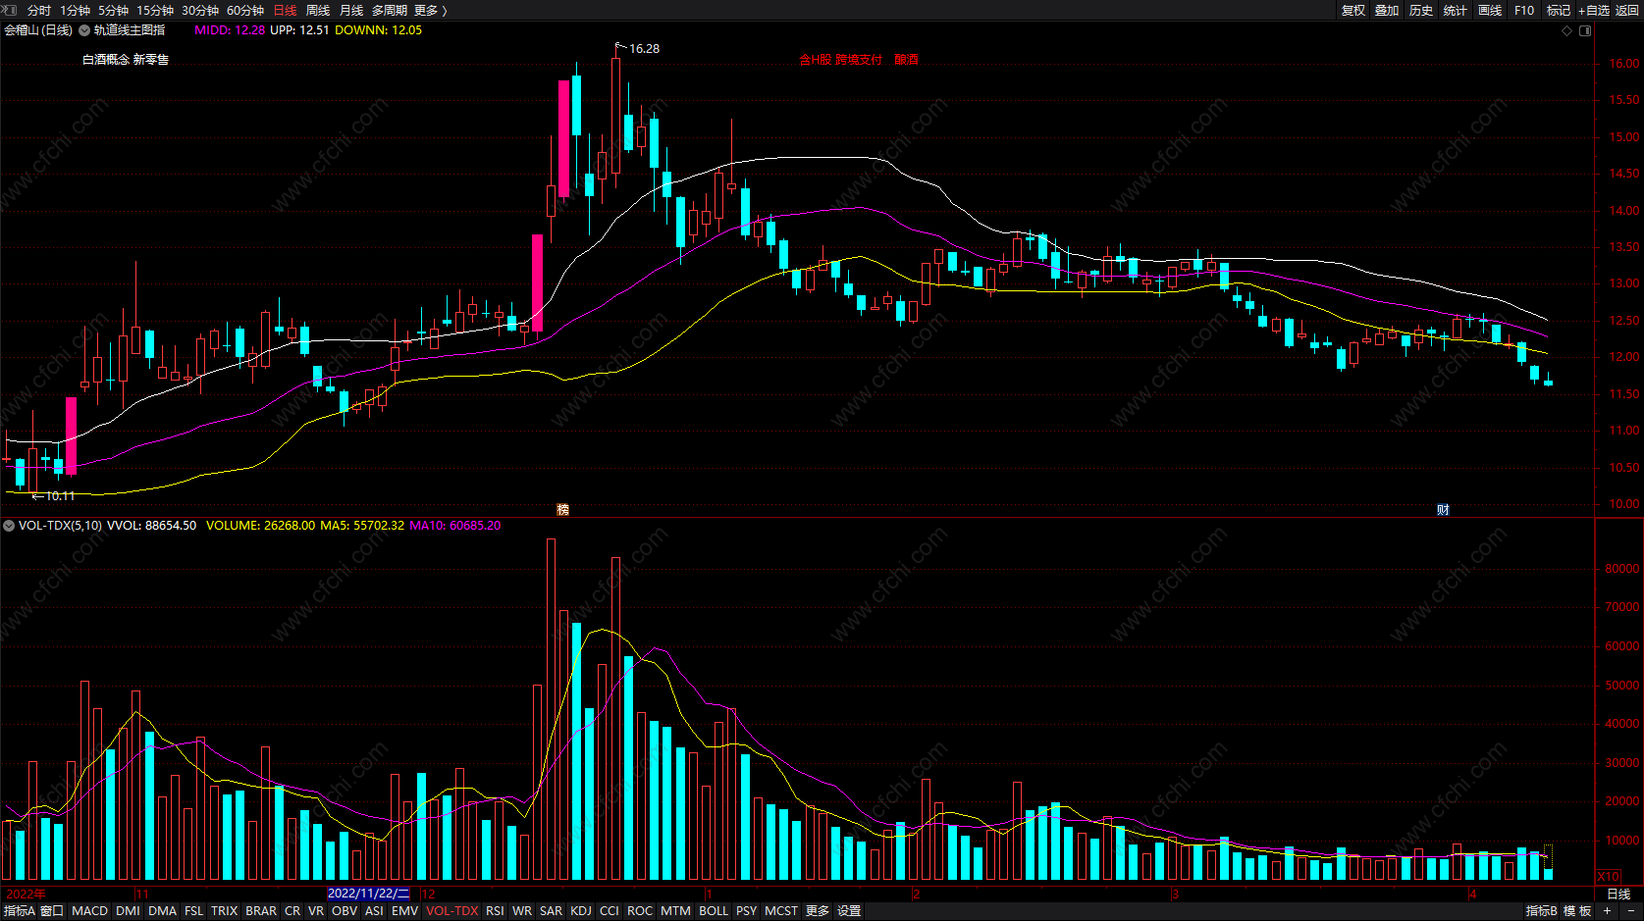Select the CR indicator
1644x921 pixels.
(x=292, y=911)
